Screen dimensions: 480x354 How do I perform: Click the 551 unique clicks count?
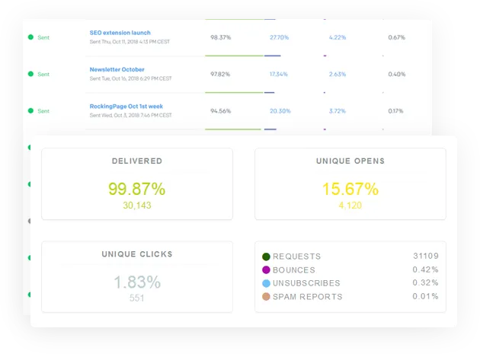pyautogui.click(x=137, y=298)
